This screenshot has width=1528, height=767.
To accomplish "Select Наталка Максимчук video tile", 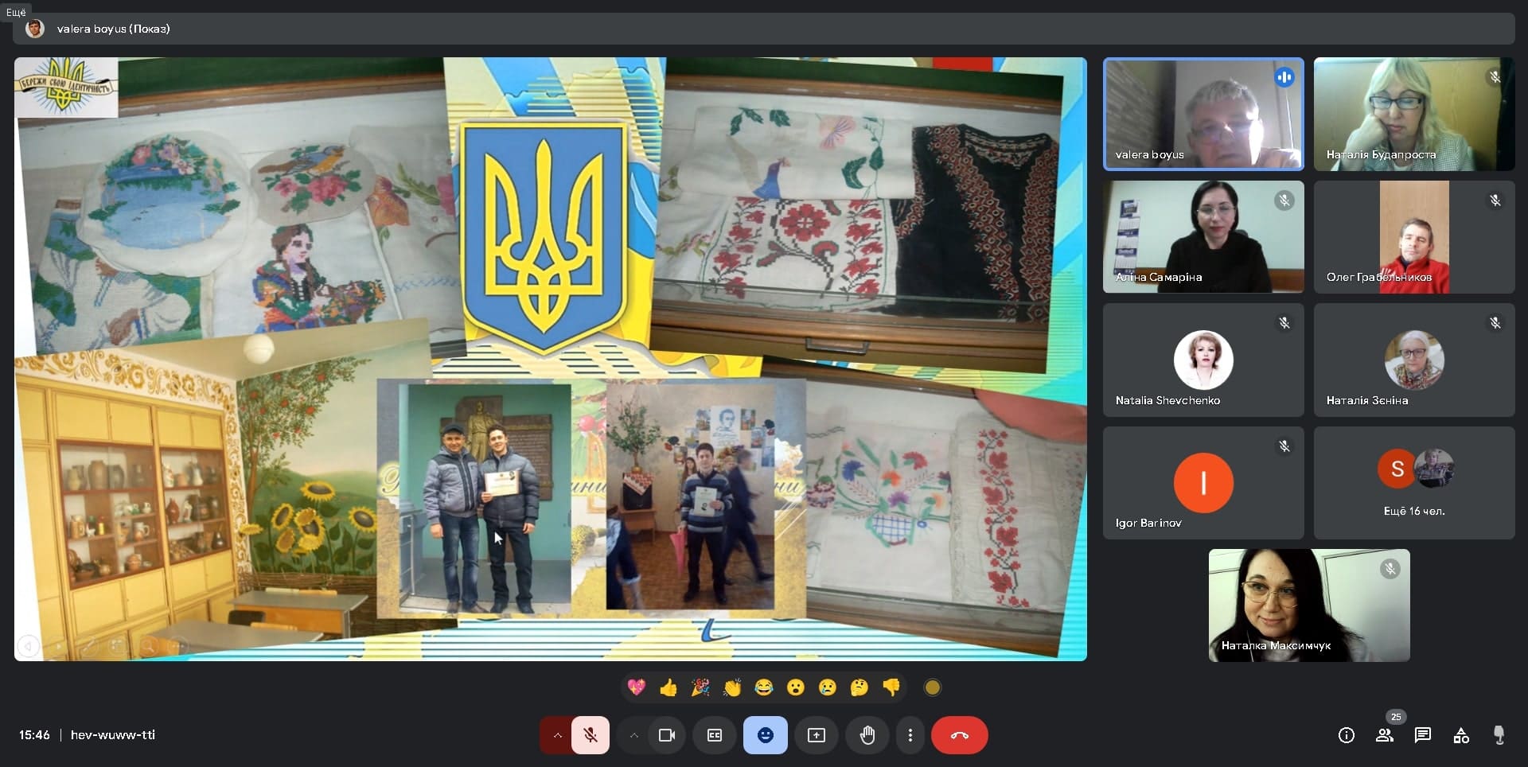I will pos(1309,605).
